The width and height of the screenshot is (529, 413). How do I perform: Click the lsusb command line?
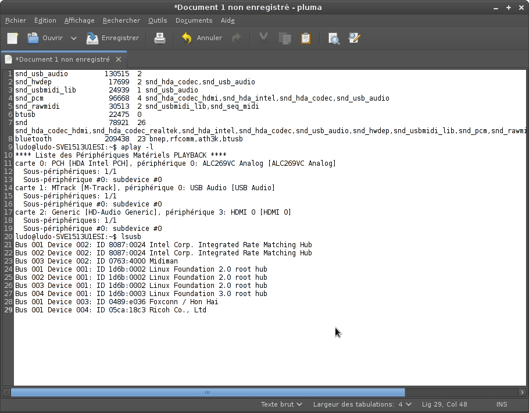point(78,236)
